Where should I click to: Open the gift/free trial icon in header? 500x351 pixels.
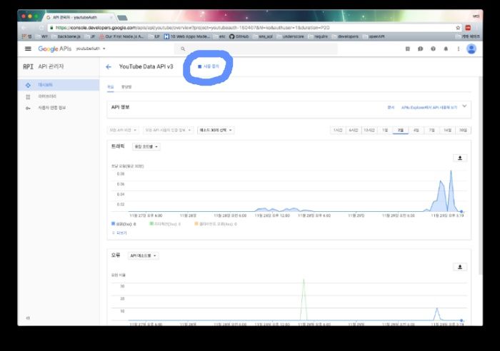point(408,49)
